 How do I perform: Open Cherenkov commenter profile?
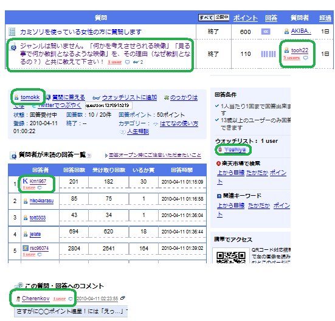[36, 299]
